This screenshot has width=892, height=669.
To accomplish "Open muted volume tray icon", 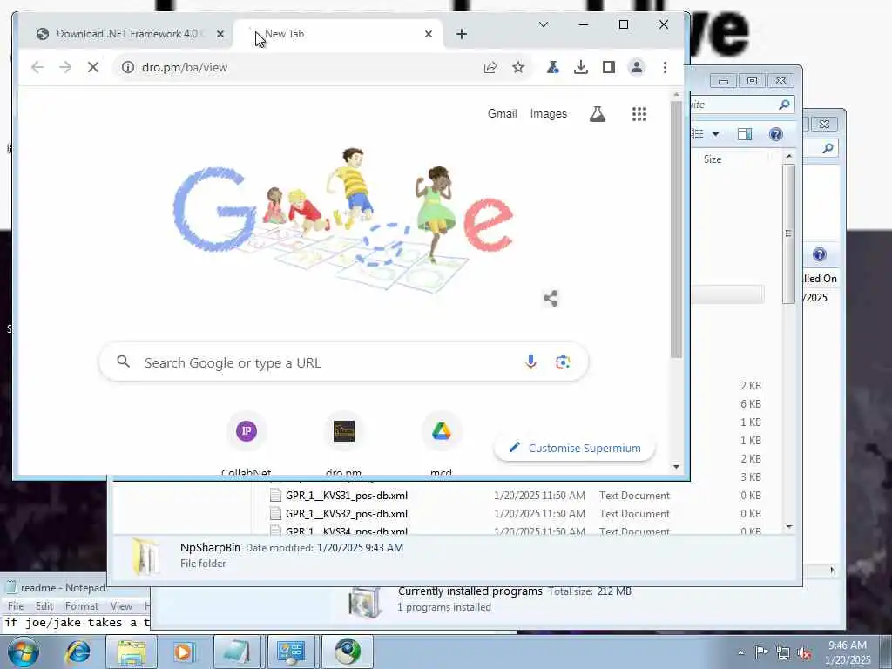I will 804,652.
